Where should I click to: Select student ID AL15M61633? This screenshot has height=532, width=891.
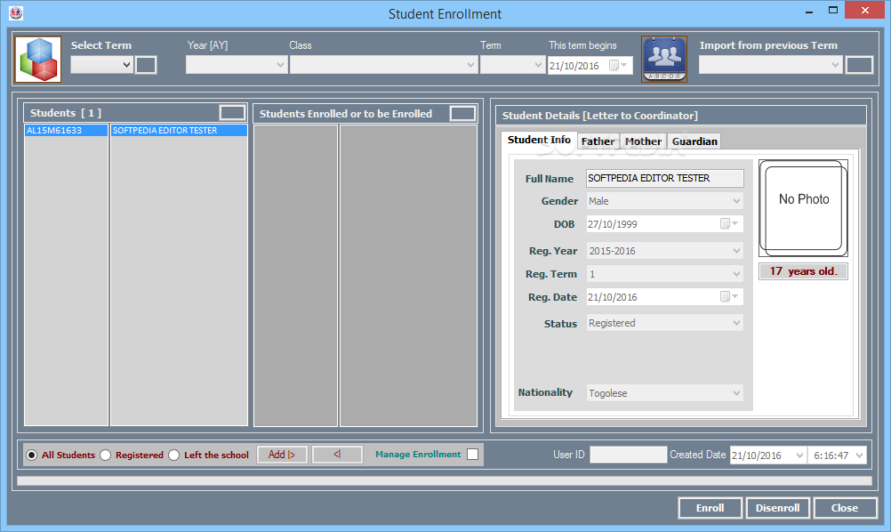pos(66,130)
